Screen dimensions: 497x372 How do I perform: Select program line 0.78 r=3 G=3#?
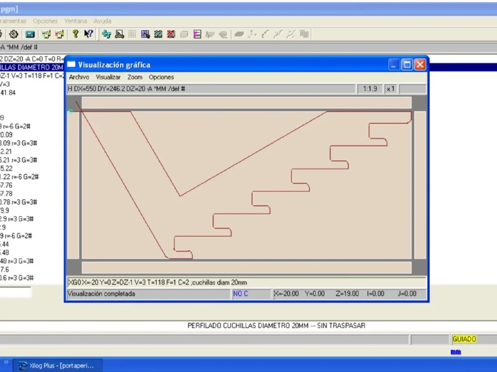[18, 202]
